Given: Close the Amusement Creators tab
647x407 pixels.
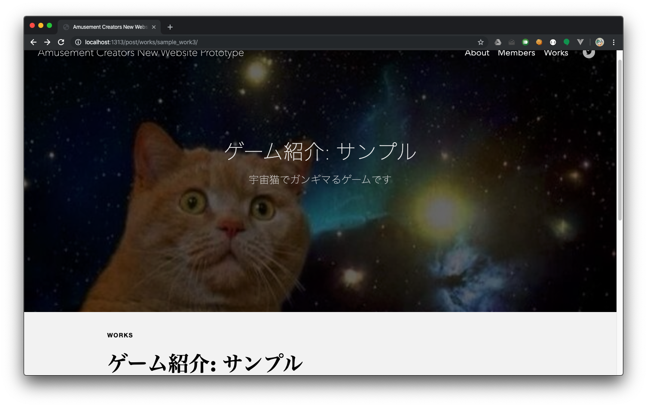Looking at the screenshot, I should (x=154, y=27).
